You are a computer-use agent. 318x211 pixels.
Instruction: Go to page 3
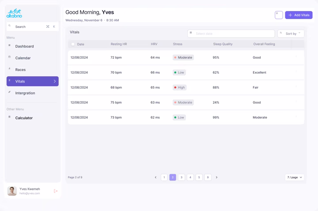182,177
